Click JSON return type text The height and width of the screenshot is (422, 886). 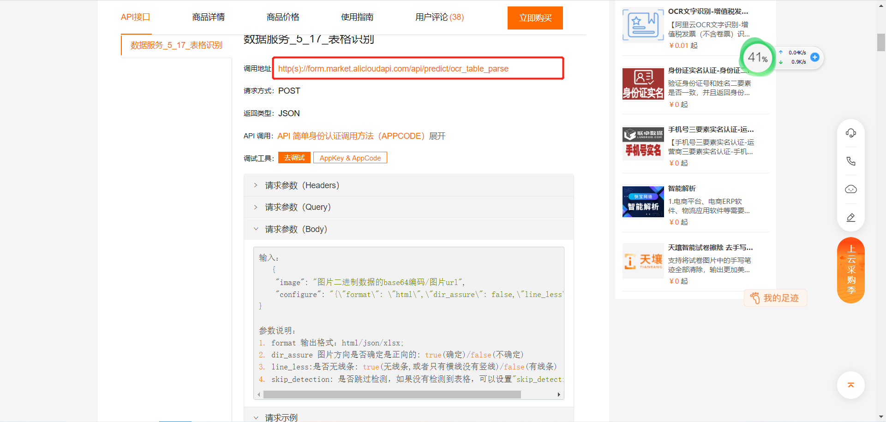[289, 113]
